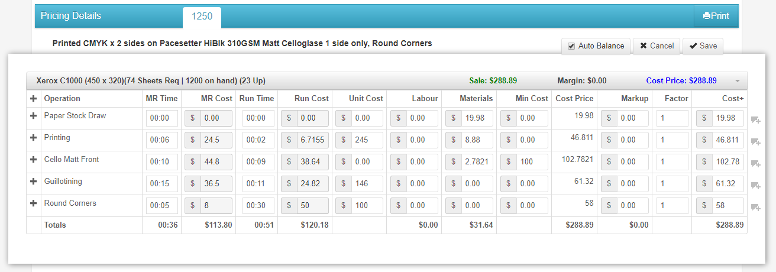Screen dimensions: 776x272
Task: Click the Guillotining Unit Cost field
Action: point(367,184)
